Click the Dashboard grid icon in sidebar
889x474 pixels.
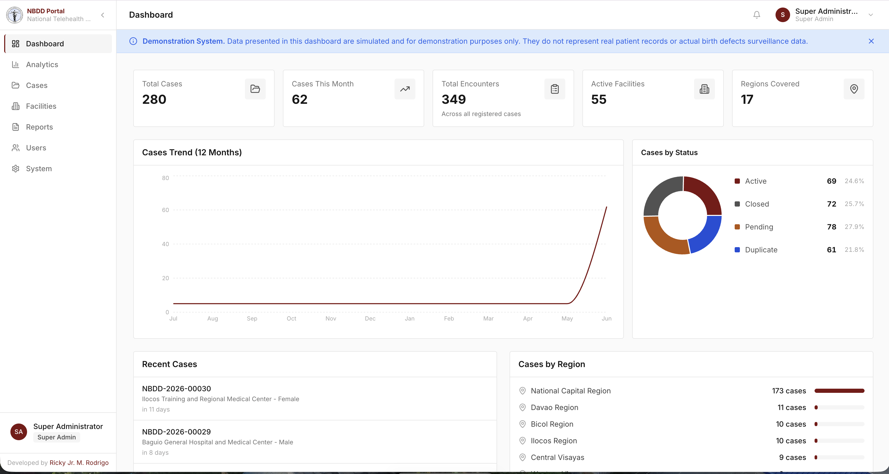16,44
